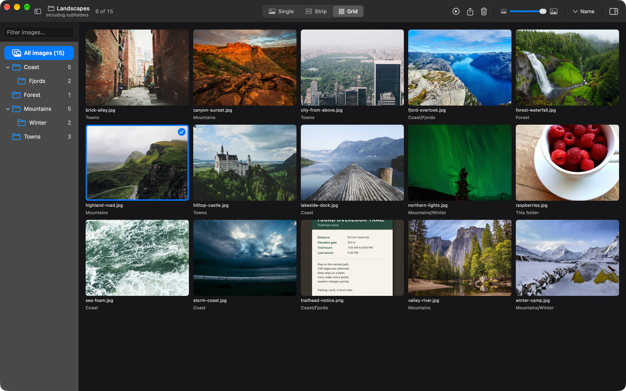
Task: Select the raspberries.jpg thumbnail
Action: pos(567,162)
